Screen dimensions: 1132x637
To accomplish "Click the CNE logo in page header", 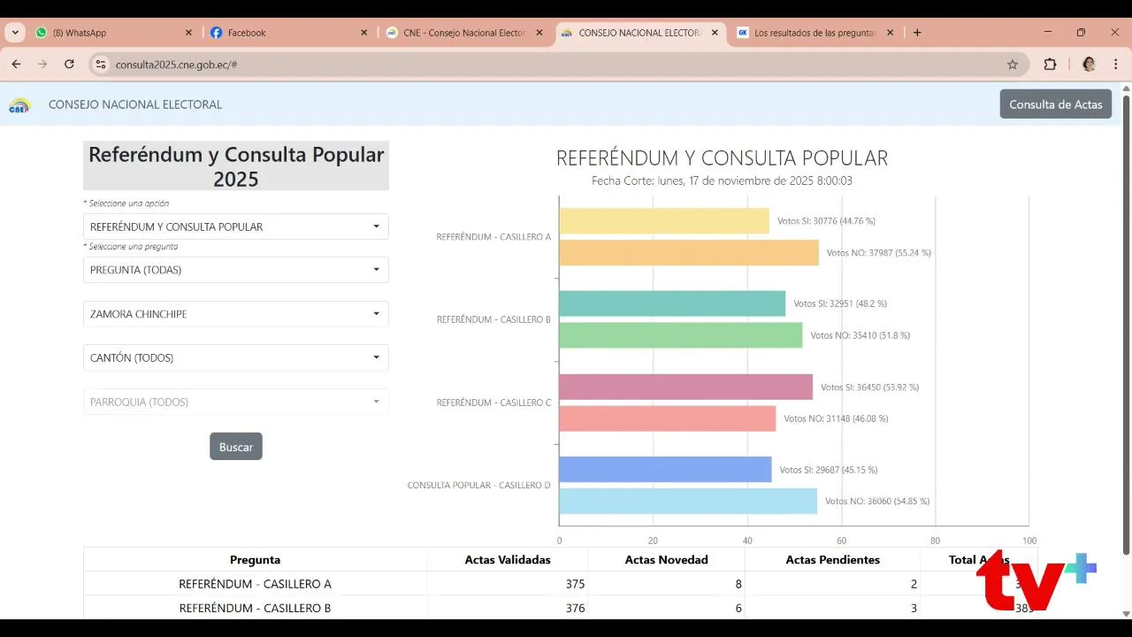I will click(x=19, y=105).
